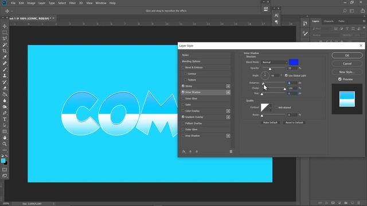Image resolution: width=367 pixels, height=206 pixels.
Task: Disable the Stroke effect checkbox
Action: click(x=183, y=86)
